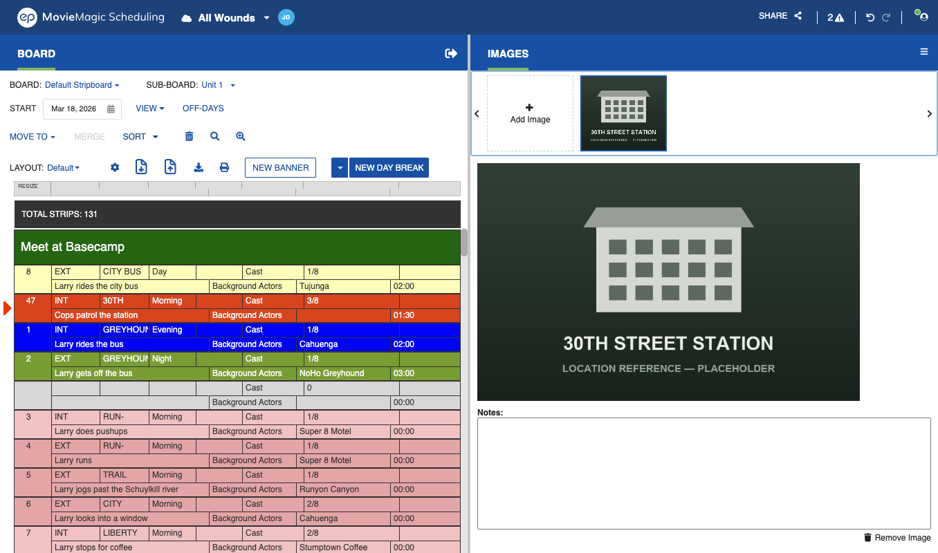Open the Unit 1 sub-board dropdown

219,85
